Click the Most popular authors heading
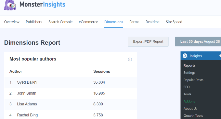 pos(33,59)
